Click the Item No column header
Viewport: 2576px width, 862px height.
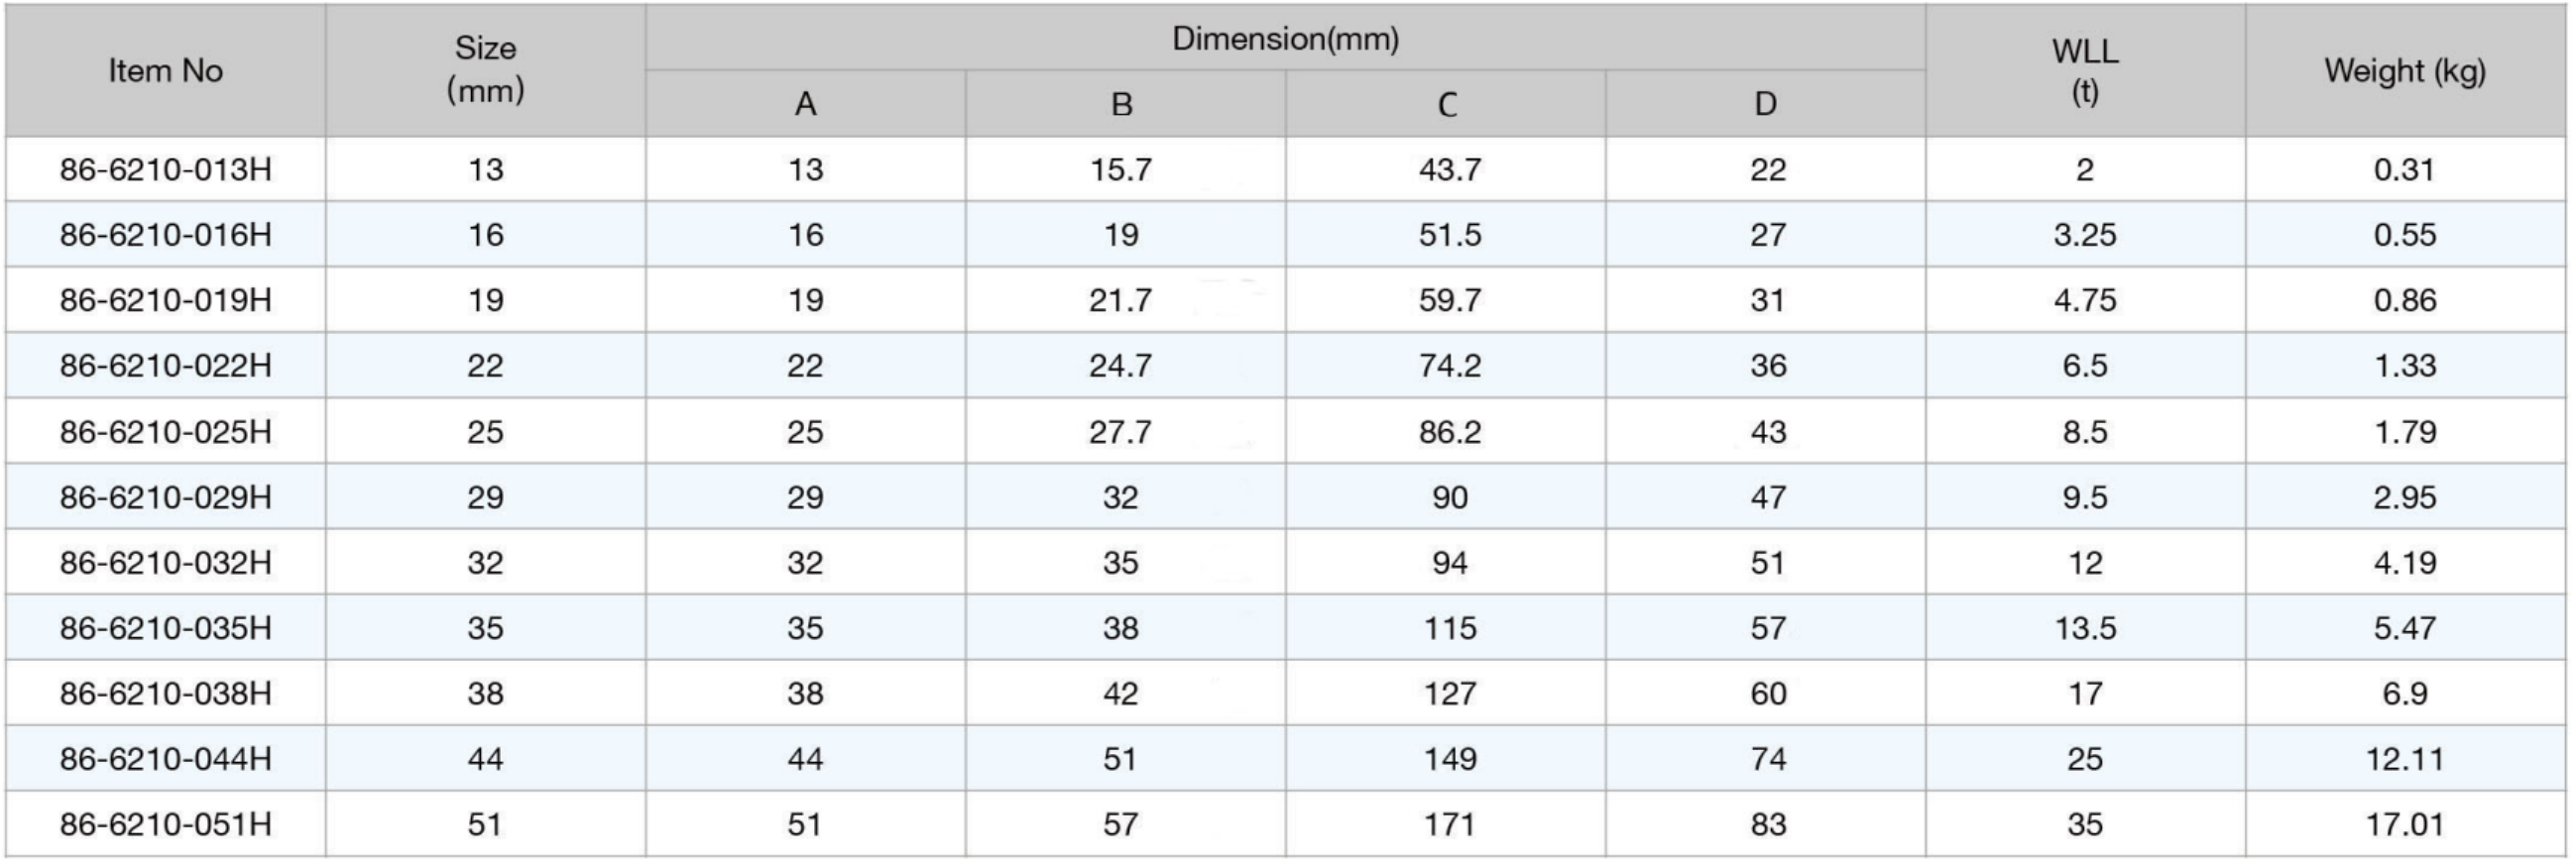pyautogui.click(x=165, y=71)
